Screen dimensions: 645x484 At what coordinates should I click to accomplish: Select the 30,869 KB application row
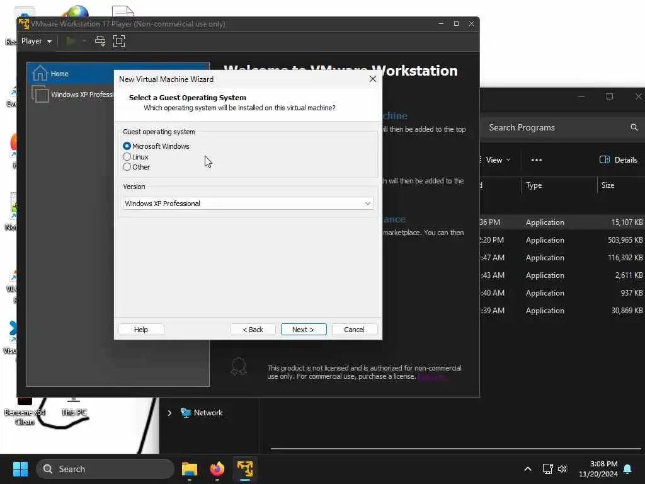click(562, 311)
